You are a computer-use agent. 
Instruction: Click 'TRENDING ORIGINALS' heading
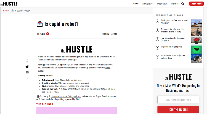(x=169, y=15)
